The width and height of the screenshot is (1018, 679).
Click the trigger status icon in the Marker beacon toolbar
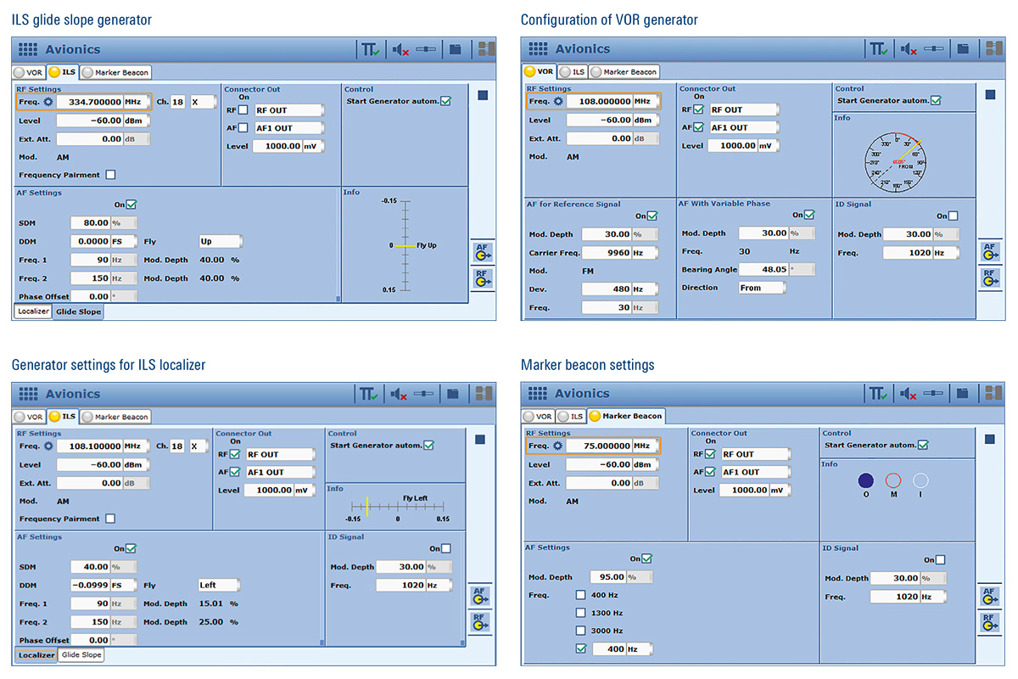click(x=878, y=394)
